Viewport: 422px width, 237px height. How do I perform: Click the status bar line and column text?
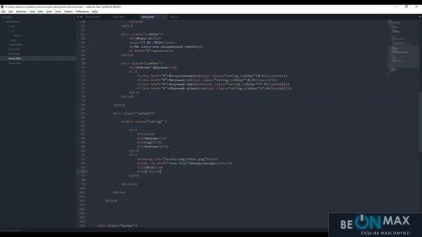[11, 230]
